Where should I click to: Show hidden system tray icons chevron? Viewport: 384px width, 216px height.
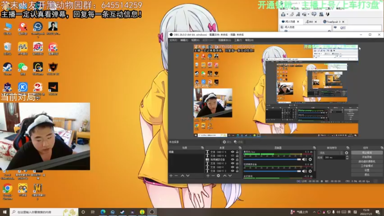click(314, 212)
